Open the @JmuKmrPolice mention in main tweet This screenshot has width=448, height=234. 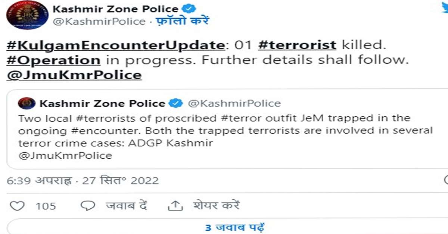click(x=74, y=75)
